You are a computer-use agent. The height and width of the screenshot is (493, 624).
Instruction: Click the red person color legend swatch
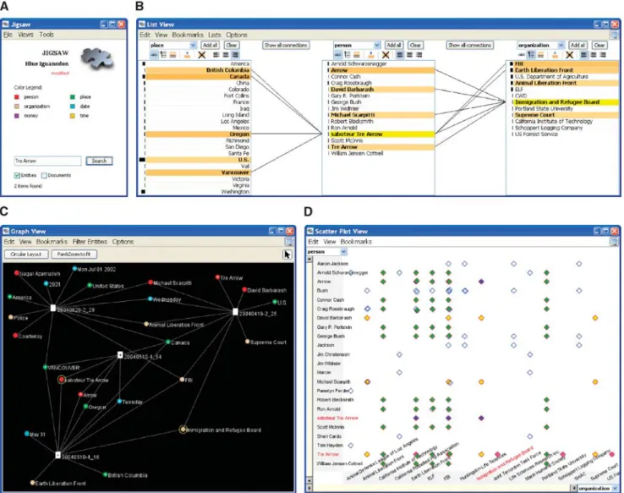tap(17, 96)
